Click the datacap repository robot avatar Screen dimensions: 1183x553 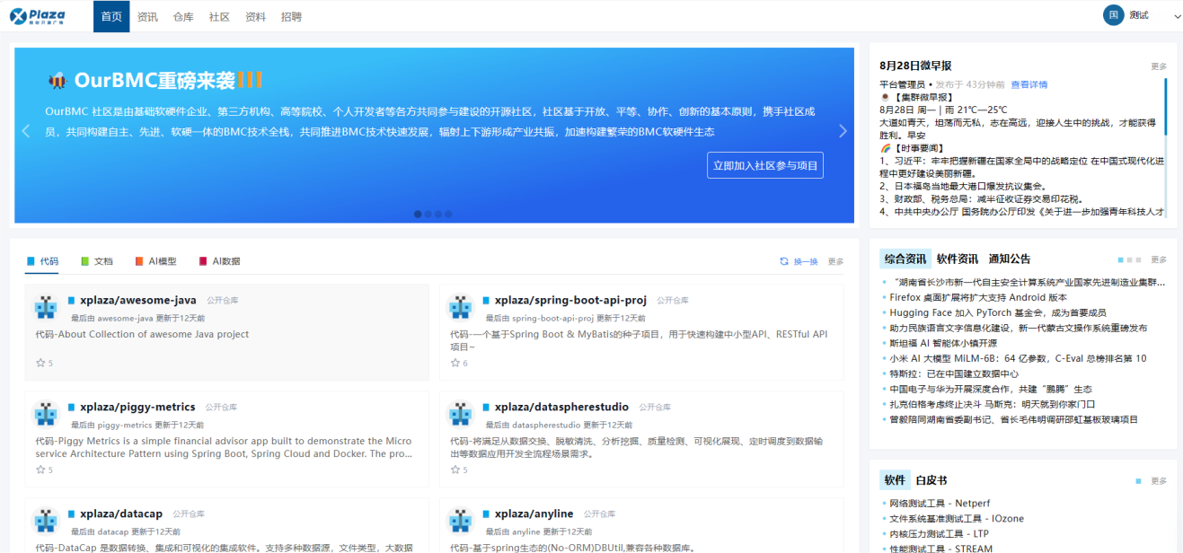click(x=47, y=521)
